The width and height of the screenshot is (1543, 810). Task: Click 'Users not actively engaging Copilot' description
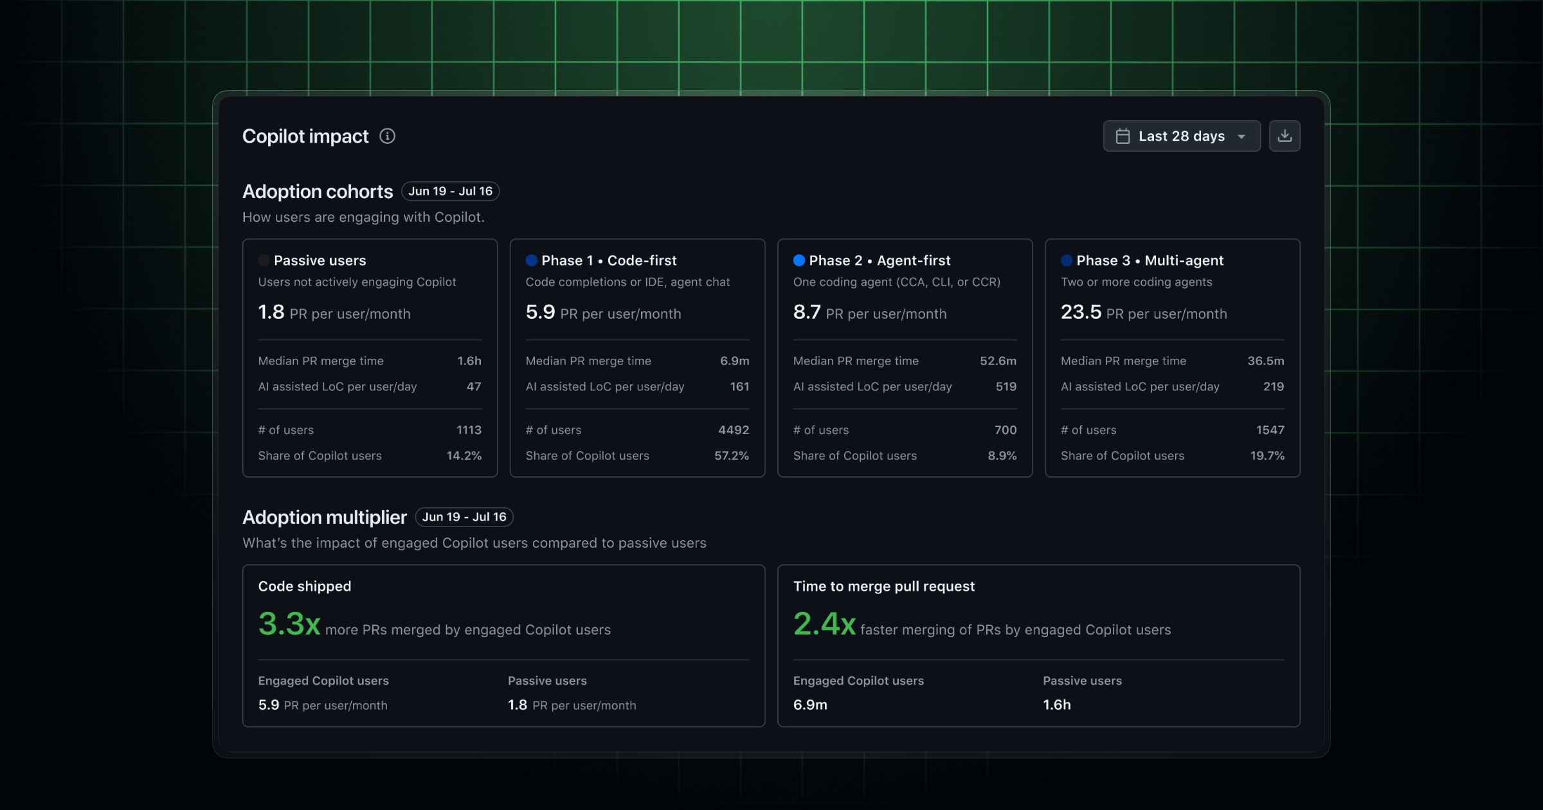click(x=357, y=282)
